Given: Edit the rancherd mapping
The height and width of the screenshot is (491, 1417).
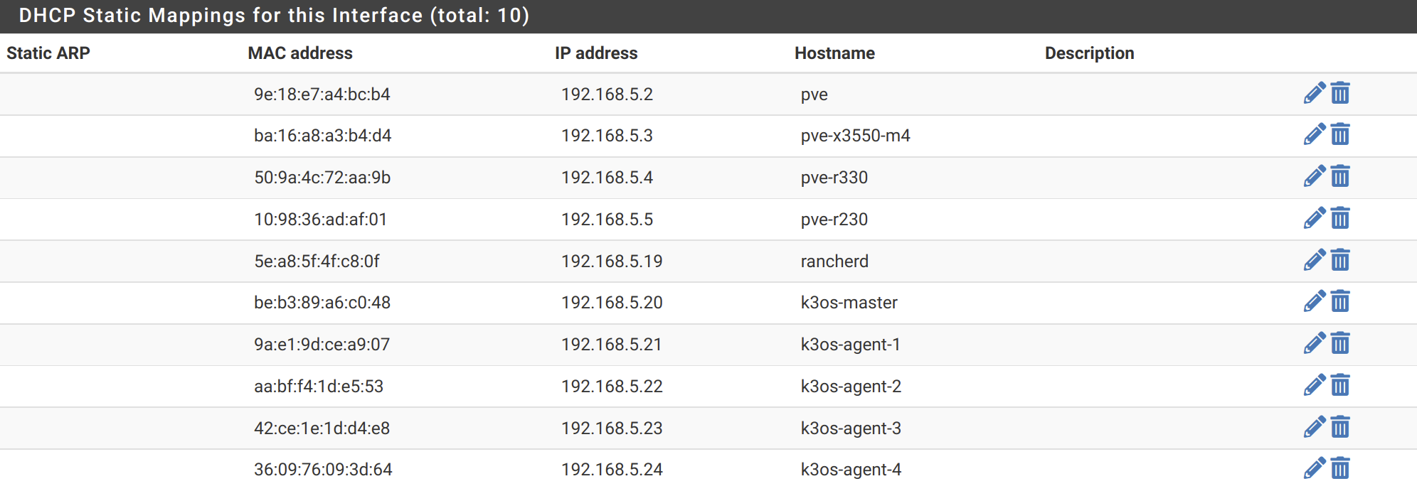Looking at the screenshot, I should (1315, 260).
